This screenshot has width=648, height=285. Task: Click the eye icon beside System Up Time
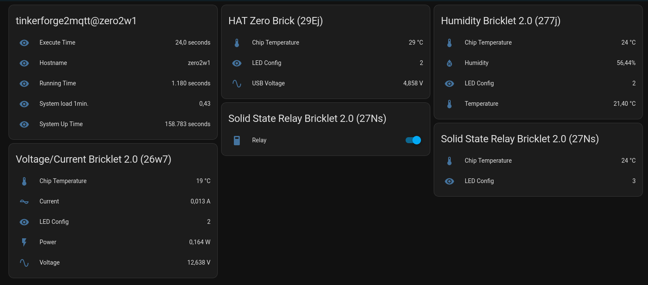[24, 124]
